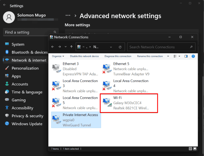The width and height of the screenshot is (204, 156).
Task: Open the Help question mark icon
Action: click(x=193, y=56)
